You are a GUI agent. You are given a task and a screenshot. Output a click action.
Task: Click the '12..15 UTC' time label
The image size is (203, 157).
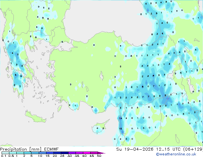[168, 149]
